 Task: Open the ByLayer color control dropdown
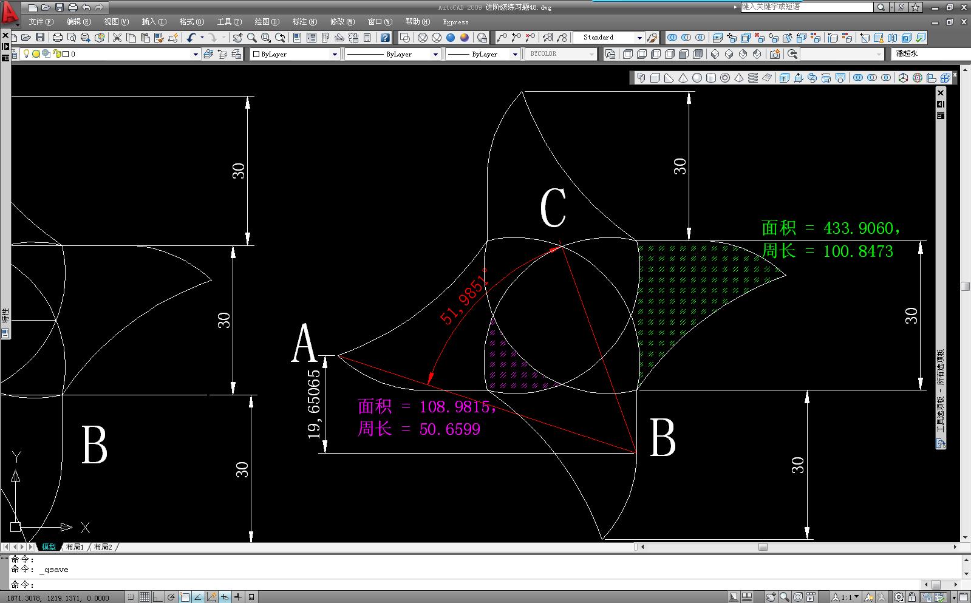(335, 54)
